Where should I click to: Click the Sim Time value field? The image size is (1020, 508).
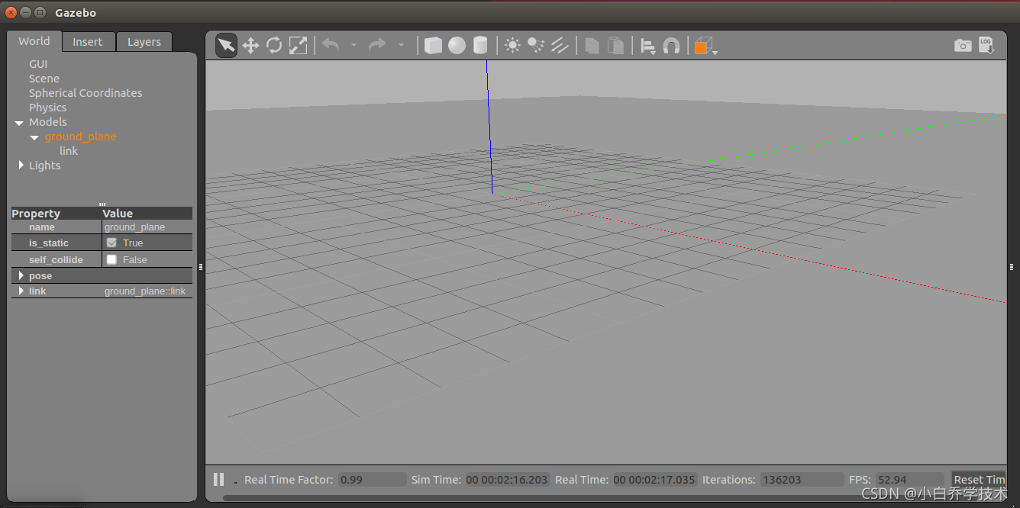(x=508, y=480)
